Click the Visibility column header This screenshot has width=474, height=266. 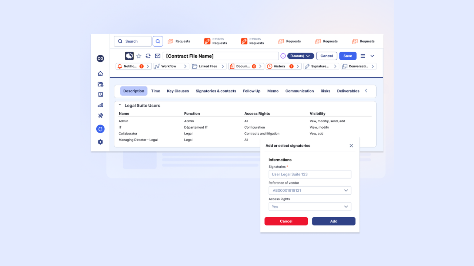tap(318, 113)
